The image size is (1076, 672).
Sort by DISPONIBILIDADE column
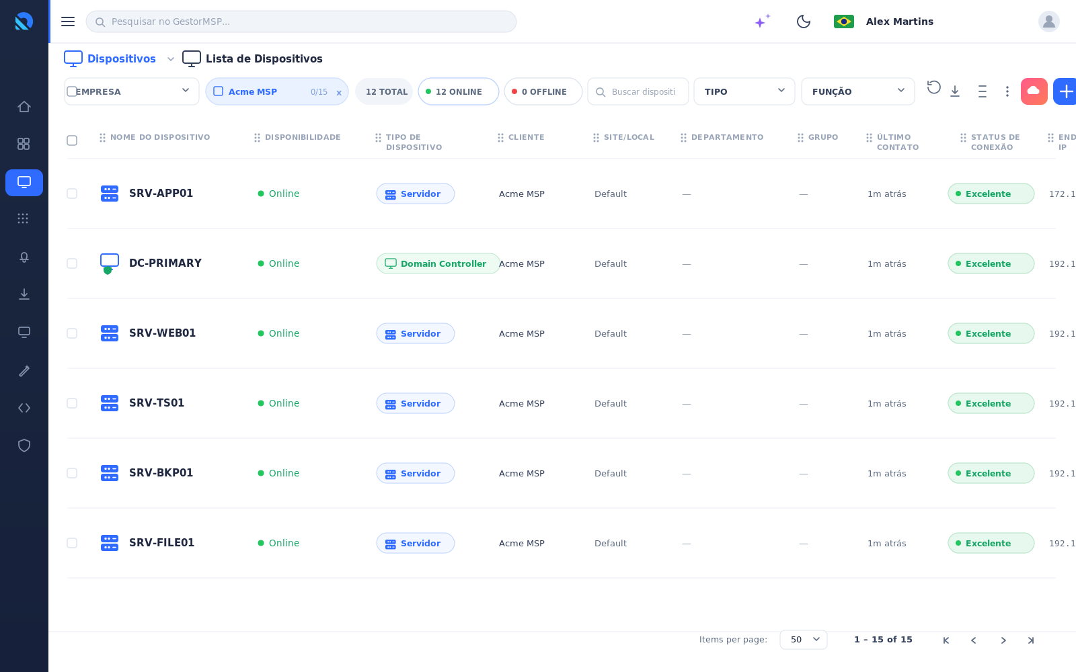[x=303, y=137]
